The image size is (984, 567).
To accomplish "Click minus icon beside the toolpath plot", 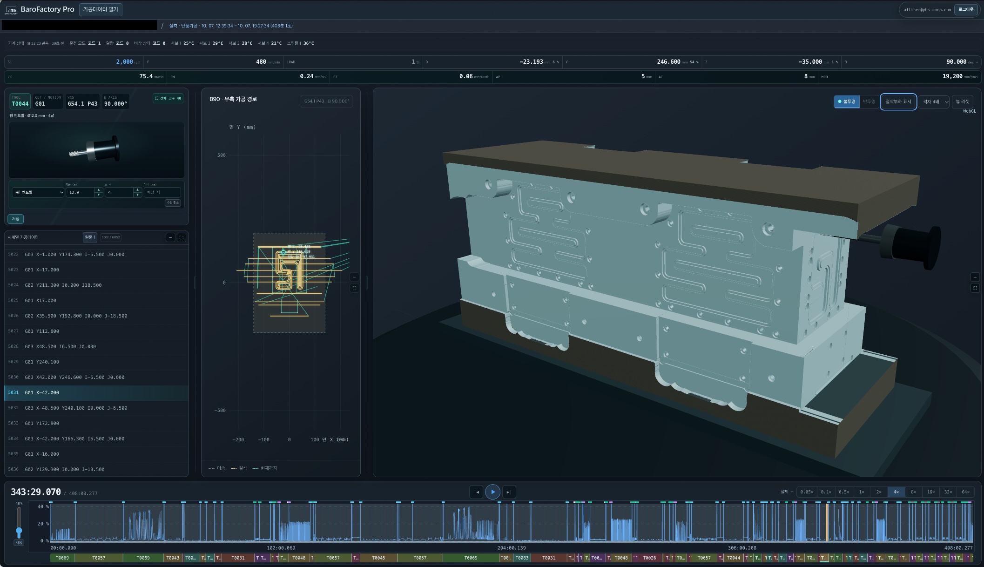I will [354, 277].
